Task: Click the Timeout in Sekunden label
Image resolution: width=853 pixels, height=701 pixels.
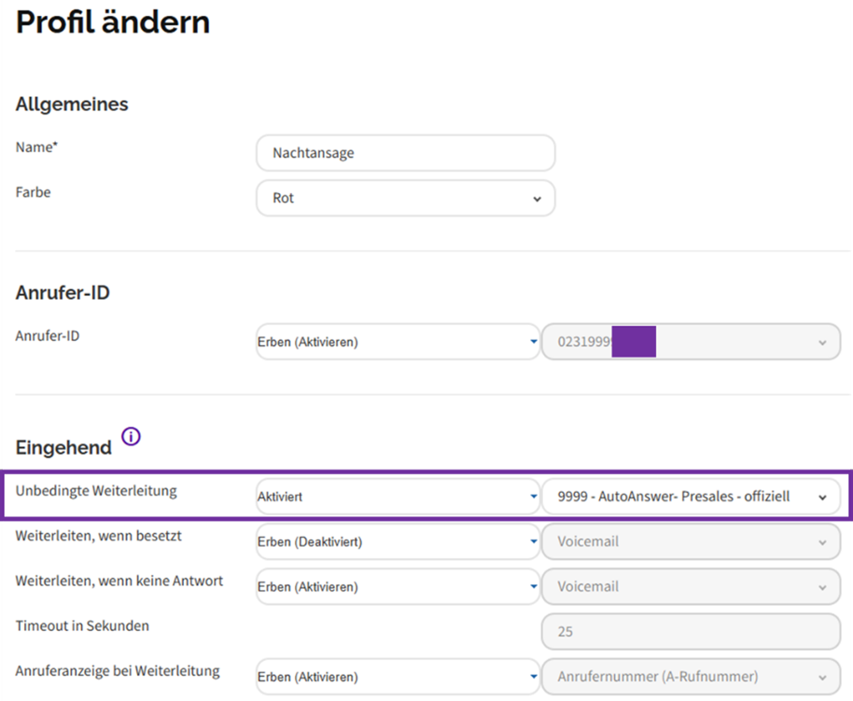Action: pos(82,626)
